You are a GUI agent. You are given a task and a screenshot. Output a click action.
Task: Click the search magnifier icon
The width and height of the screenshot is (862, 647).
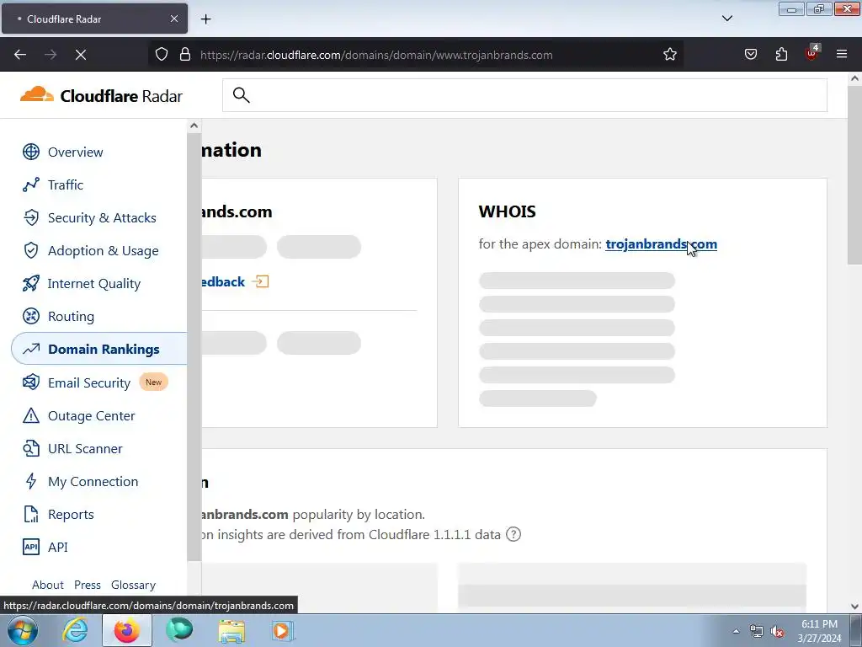(x=242, y=95)
